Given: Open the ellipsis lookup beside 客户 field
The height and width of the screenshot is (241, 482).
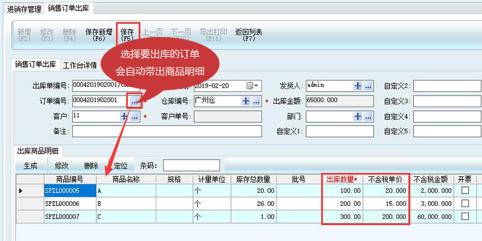Looking at the screenshot, I should (x=134, y=116).
